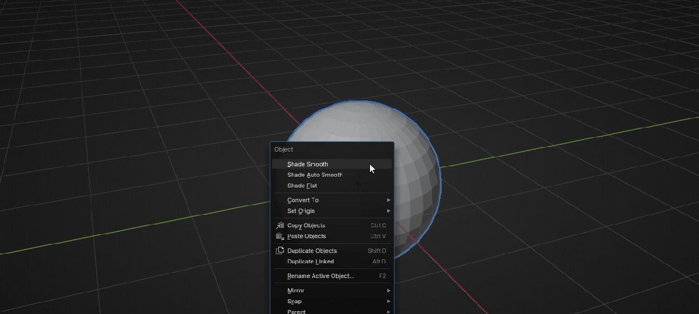
Task: Click Rename Active Object...
Action: point(320,276)
